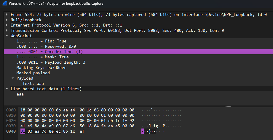
Task: Click the Wireshark fin icon in title bar
Action: point(4,3)
